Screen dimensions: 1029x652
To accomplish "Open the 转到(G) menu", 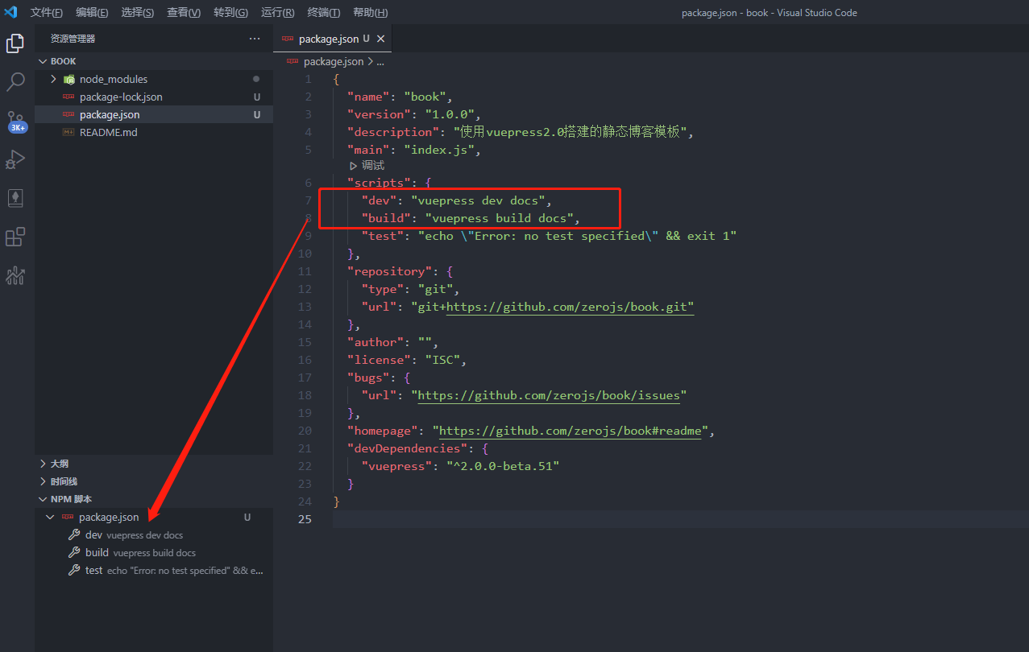I will tap(230, 13).
